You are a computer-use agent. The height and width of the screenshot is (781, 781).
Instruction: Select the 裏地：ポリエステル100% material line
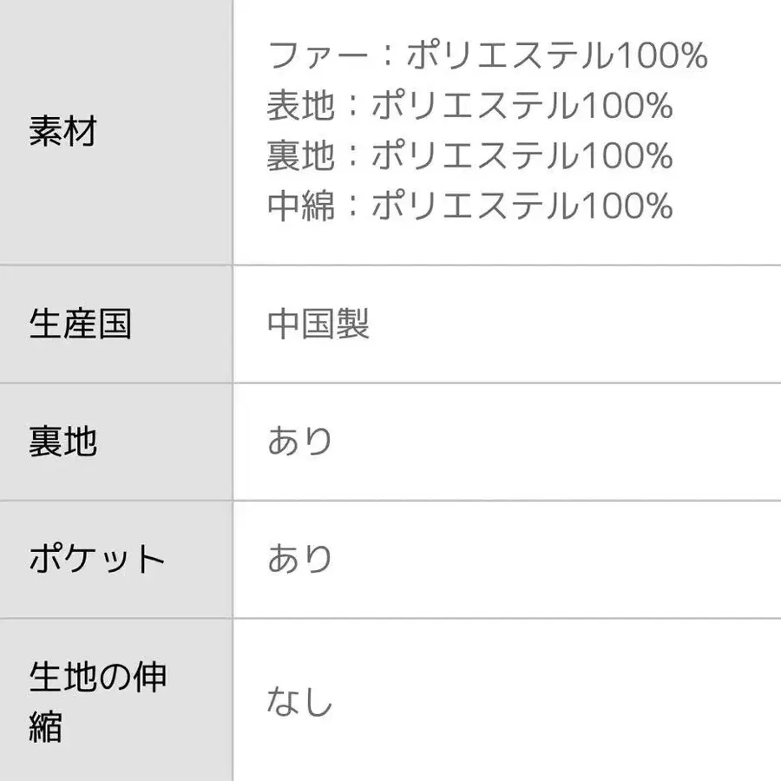click(470, 157)
